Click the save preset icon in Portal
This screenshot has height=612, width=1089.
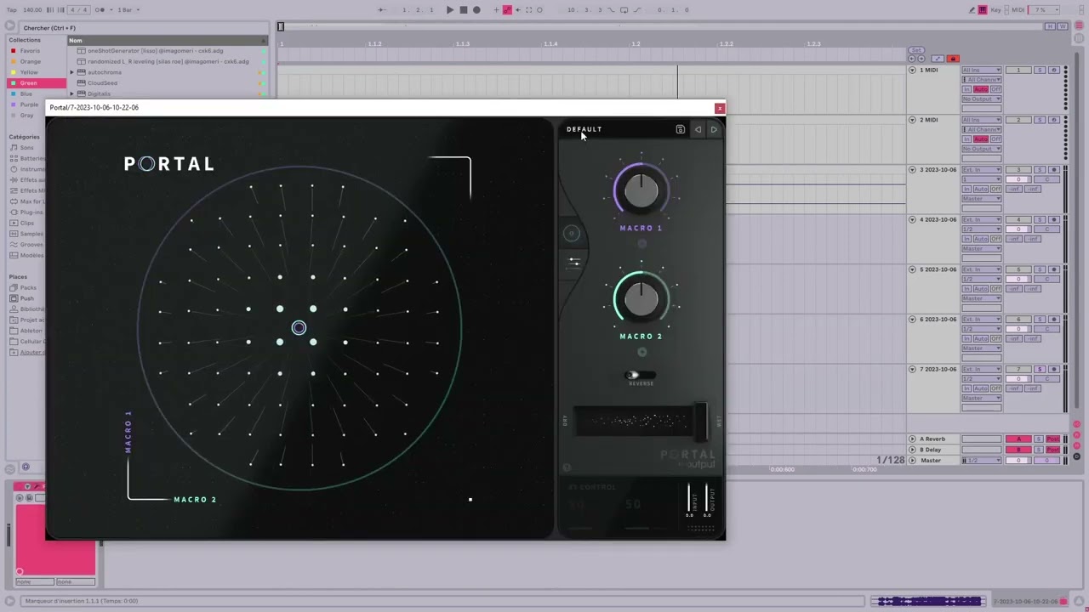coord(680,129)
